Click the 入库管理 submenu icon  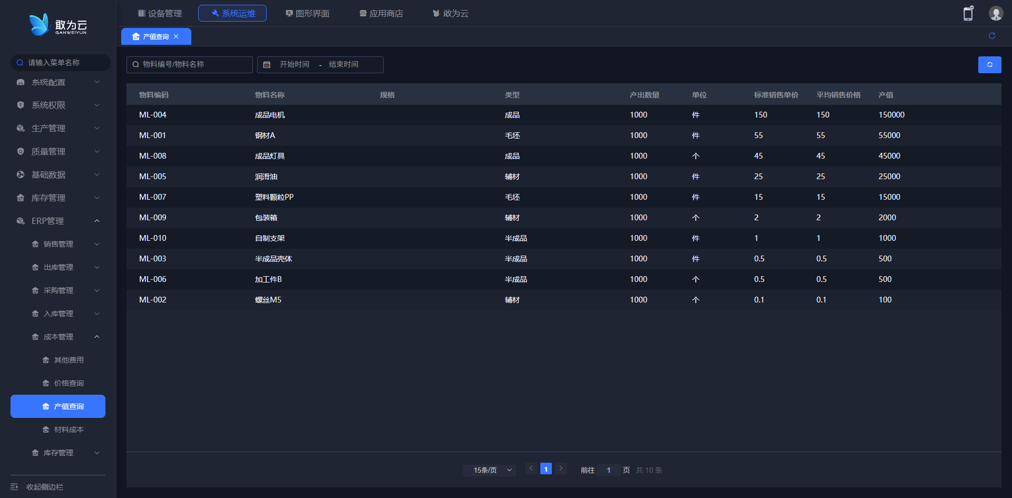coord(35,314)
